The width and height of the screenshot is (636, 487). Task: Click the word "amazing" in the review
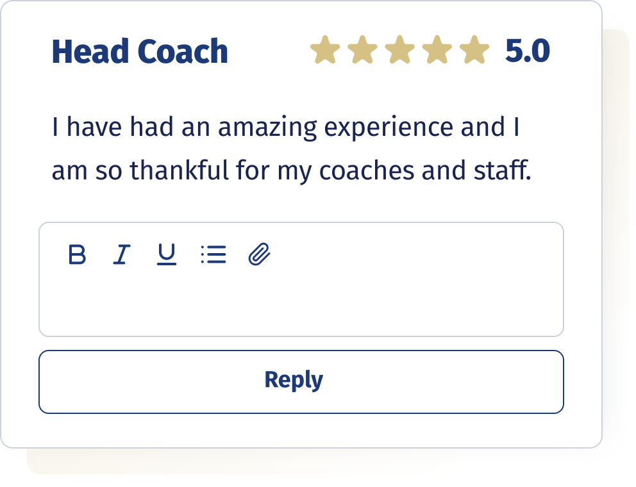(268, 128)
